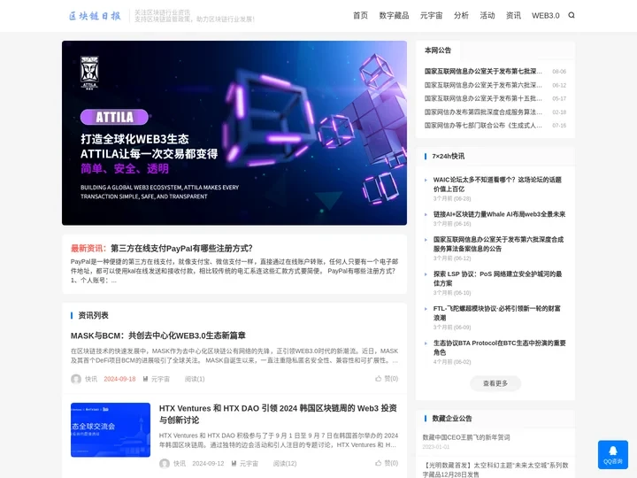Screen dimensions: 637x478
Task: Click the 区块链日报 site logo
Action: click(x=95, y=16)
